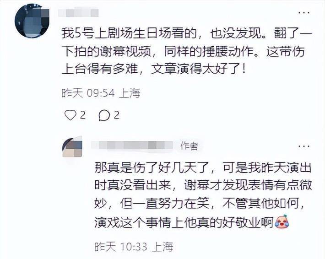This screenshot has width=325, height=259.
Task: Click the line 时真没看出来 in the reply
Action: pyautogui.click(x=203, y=185)
